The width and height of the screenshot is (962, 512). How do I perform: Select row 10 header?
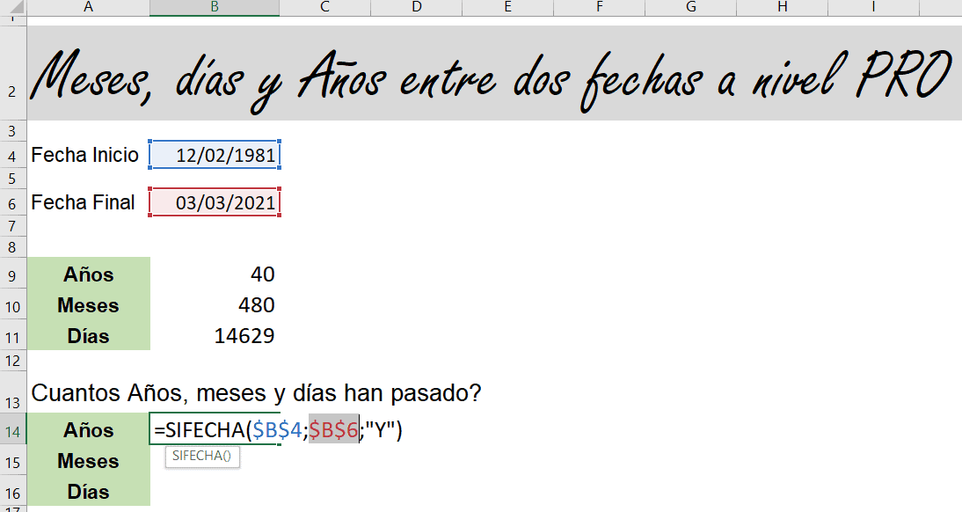pos(13,304)
